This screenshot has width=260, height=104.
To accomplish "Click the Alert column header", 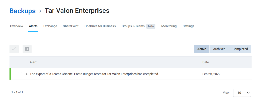I will point(33,62).
